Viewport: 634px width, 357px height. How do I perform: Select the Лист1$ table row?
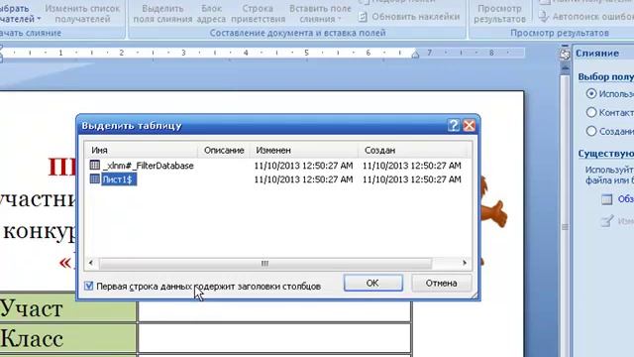coord(277,179)
